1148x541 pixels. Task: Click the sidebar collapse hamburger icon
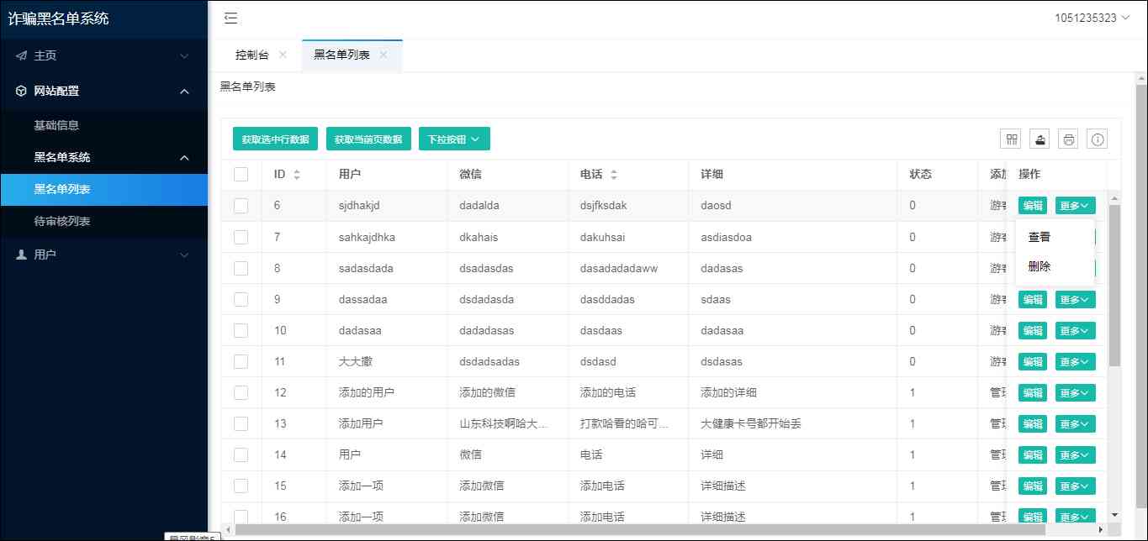230,18
